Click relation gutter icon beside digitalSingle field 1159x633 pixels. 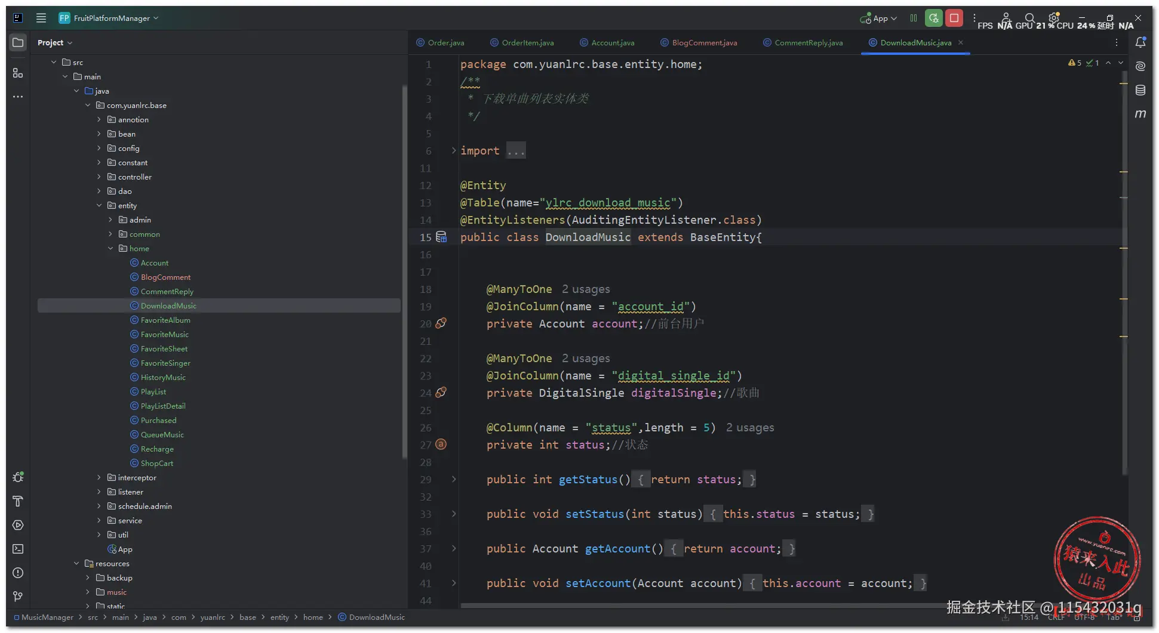coord(441,393)
